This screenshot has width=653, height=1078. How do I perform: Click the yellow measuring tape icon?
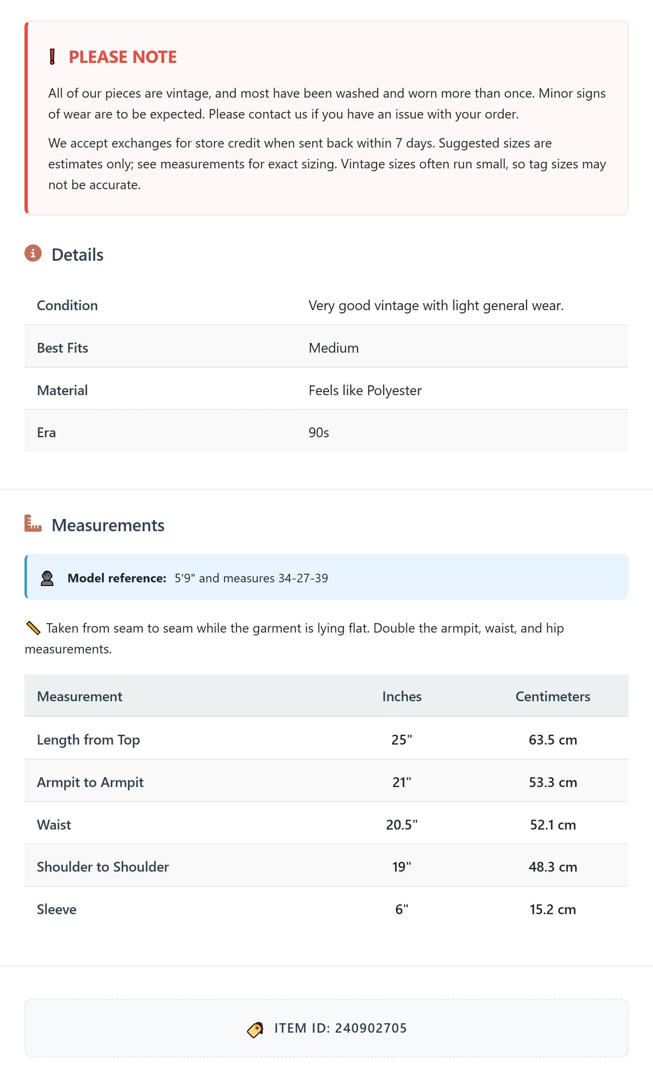pos(33,628)
